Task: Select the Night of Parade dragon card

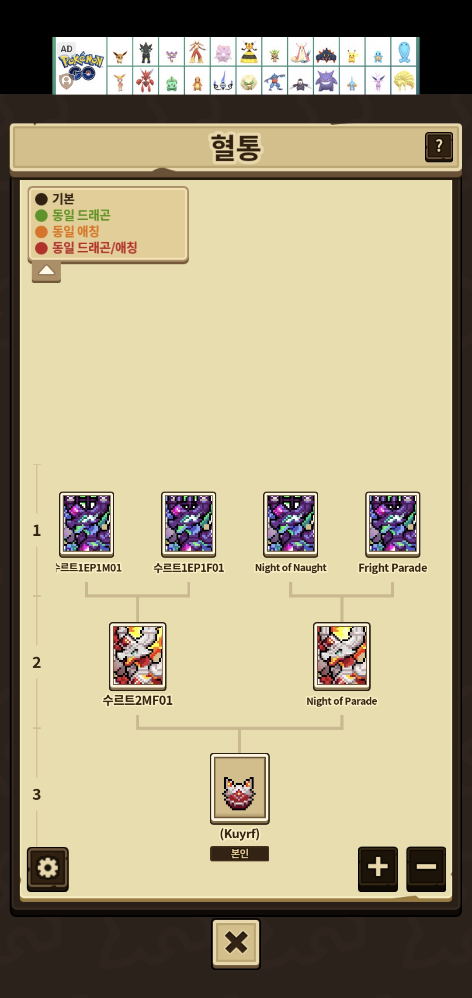Action: click(342, 656)
